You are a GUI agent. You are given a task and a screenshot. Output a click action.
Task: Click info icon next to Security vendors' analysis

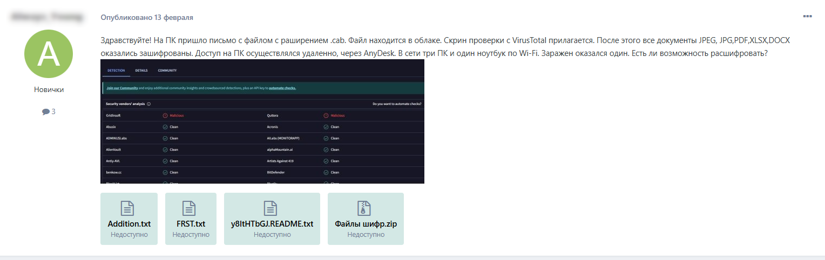pos(148,104)
